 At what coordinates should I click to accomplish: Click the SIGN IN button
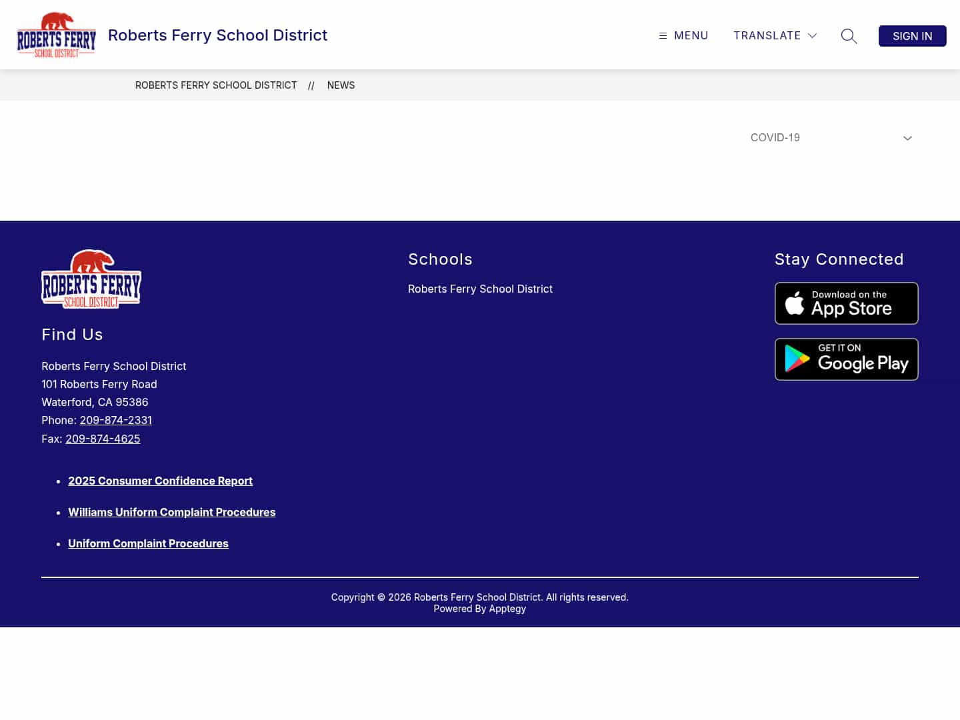coord(912,36)
